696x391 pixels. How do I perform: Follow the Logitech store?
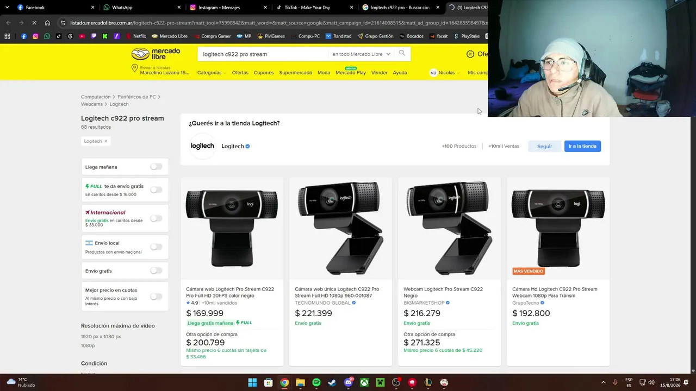(544, 146)
